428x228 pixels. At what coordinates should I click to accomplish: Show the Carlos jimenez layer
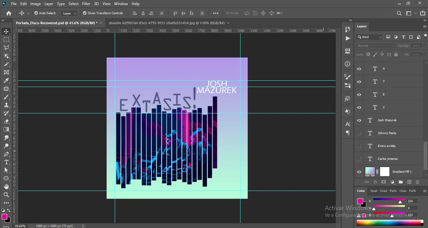point(359,159)
